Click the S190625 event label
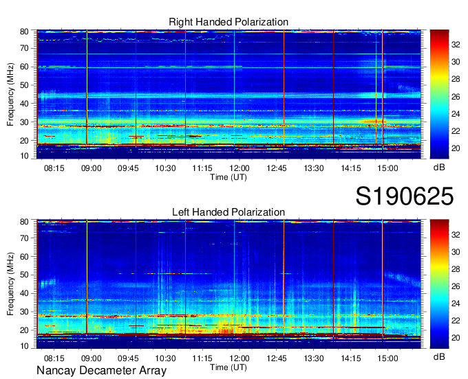Screen dimensions: 468x379 [x=405, y=196]
